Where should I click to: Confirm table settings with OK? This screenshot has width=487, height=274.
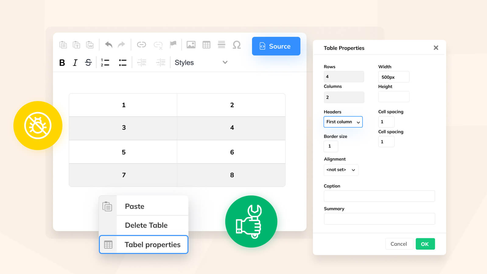(425, 244)
